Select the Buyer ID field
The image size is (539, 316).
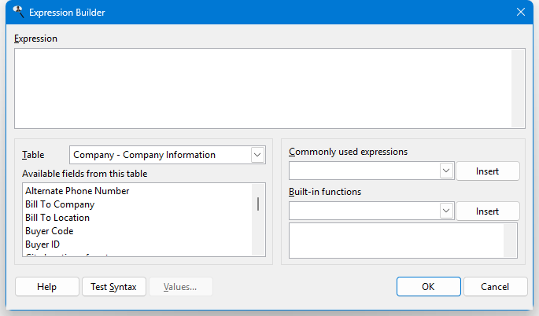[x=42, y=244]
